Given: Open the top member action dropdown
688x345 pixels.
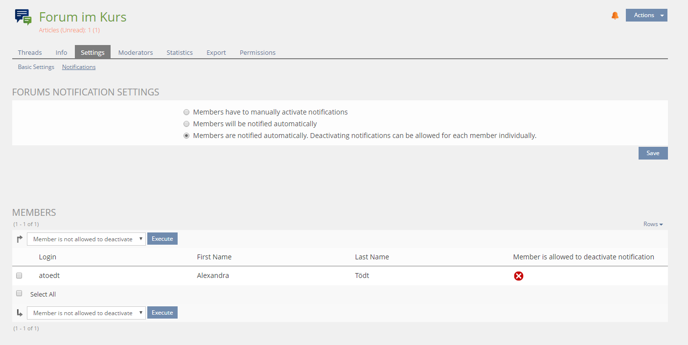Looking at the screenshot, I should pyautogui.click(x=86, y=239).
